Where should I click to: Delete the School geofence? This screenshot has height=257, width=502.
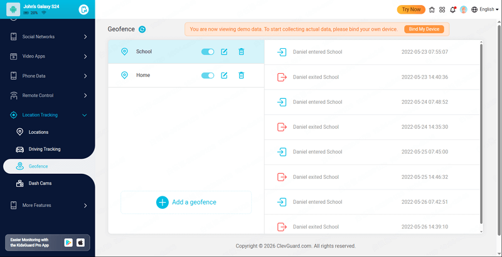click(242, 52)
